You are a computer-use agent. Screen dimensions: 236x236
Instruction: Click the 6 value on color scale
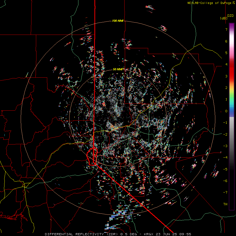226,41
